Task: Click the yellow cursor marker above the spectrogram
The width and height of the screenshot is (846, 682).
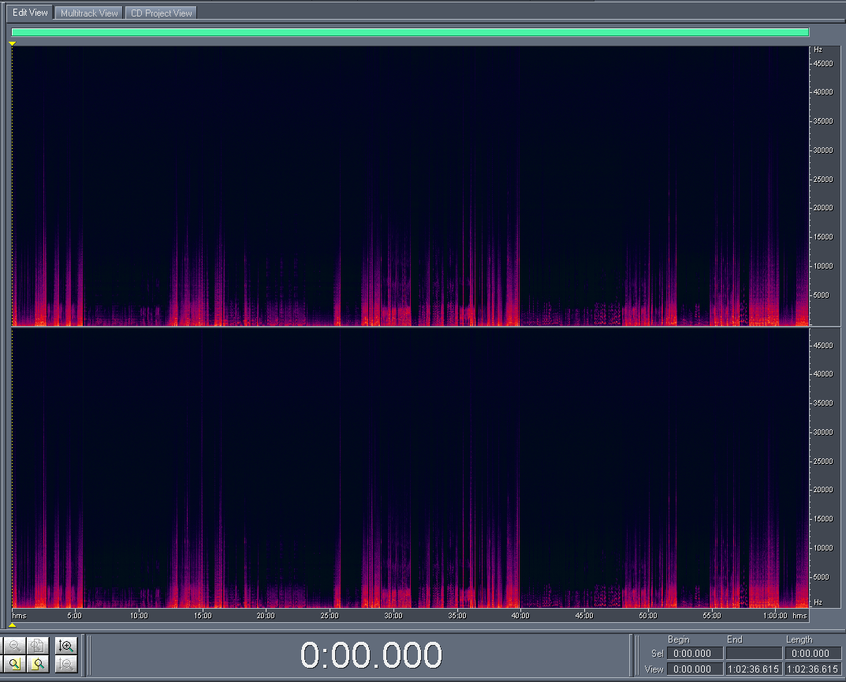Action: coord(13,43)
